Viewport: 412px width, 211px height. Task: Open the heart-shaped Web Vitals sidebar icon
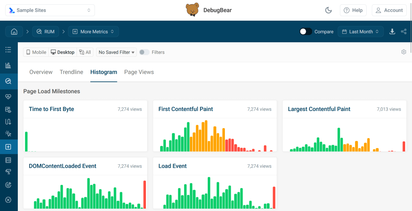8,97
